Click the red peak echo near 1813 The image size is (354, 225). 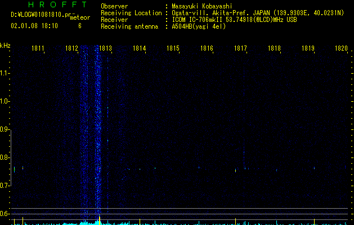tap(100, 168)
